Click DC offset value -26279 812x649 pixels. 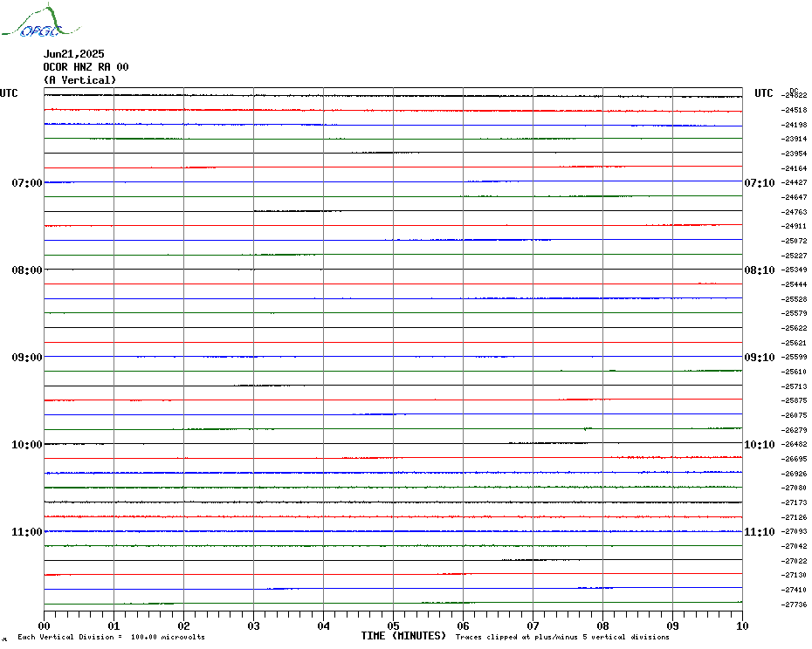795,430
